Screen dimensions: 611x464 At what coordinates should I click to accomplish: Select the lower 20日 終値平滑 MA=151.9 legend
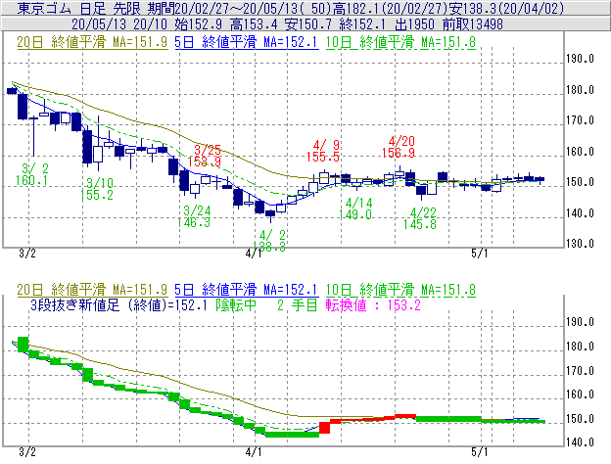pos(92,290)
